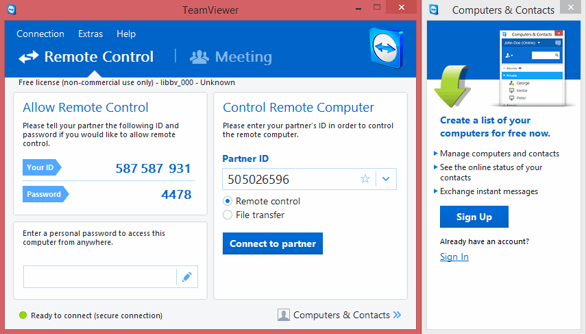Click the Sign Up button

[474, 217]
